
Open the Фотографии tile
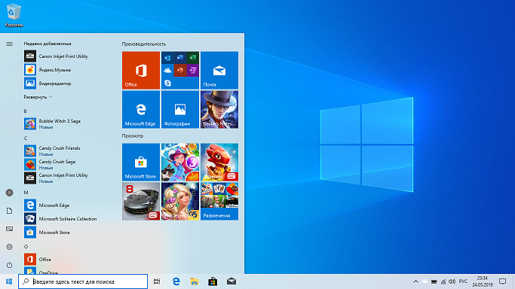[180, 109]
